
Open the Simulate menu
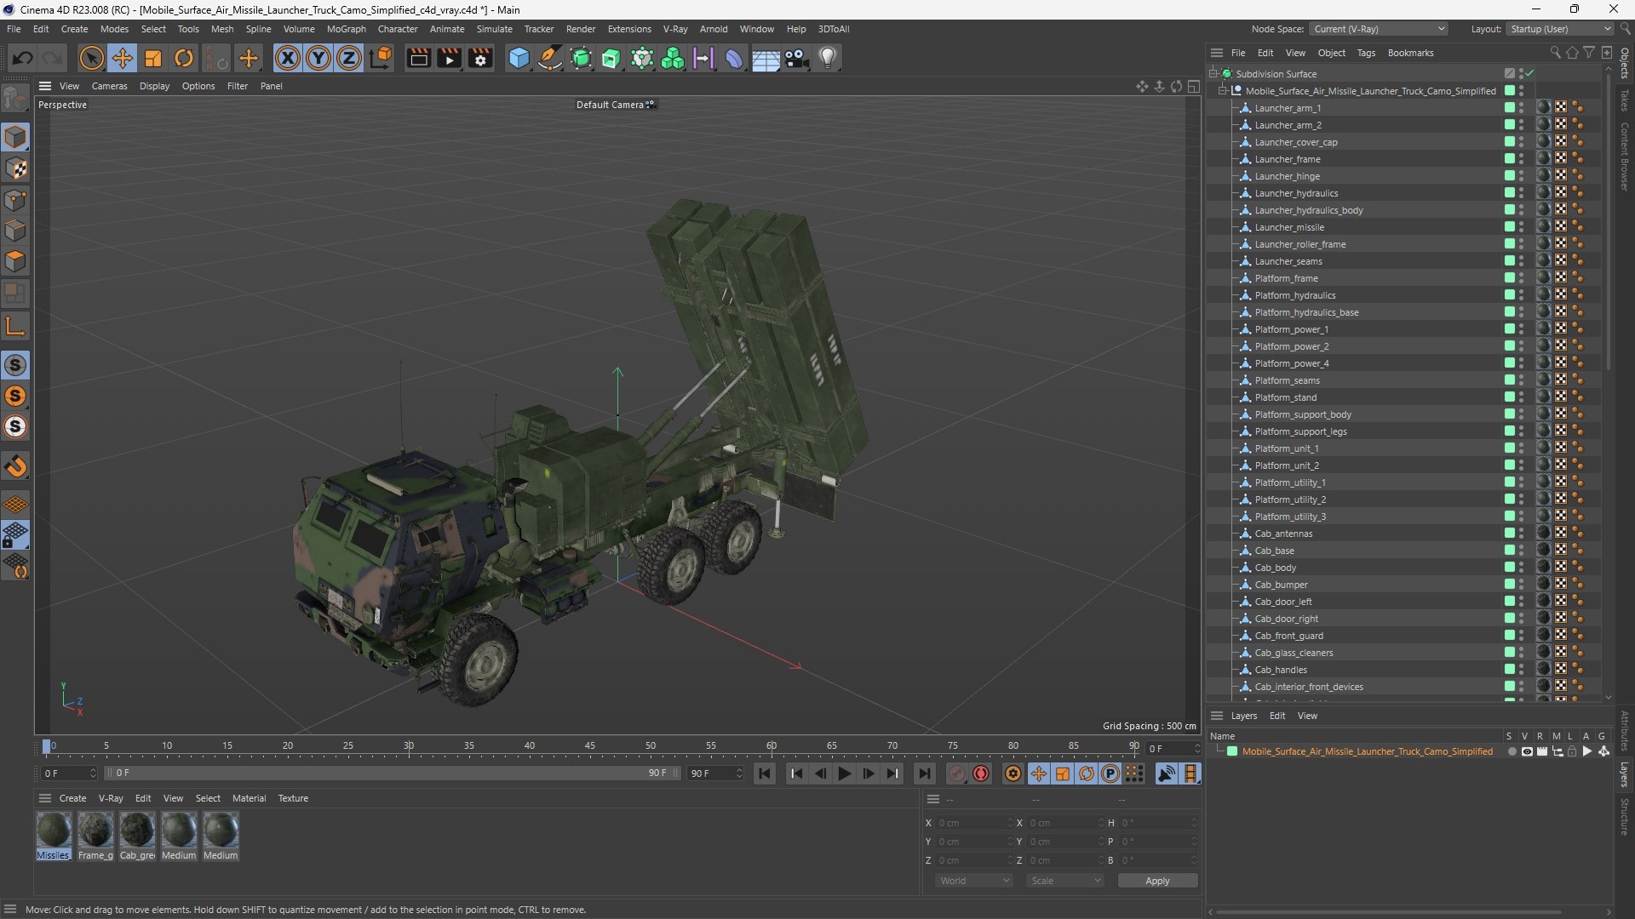click(x=494, y=29)
